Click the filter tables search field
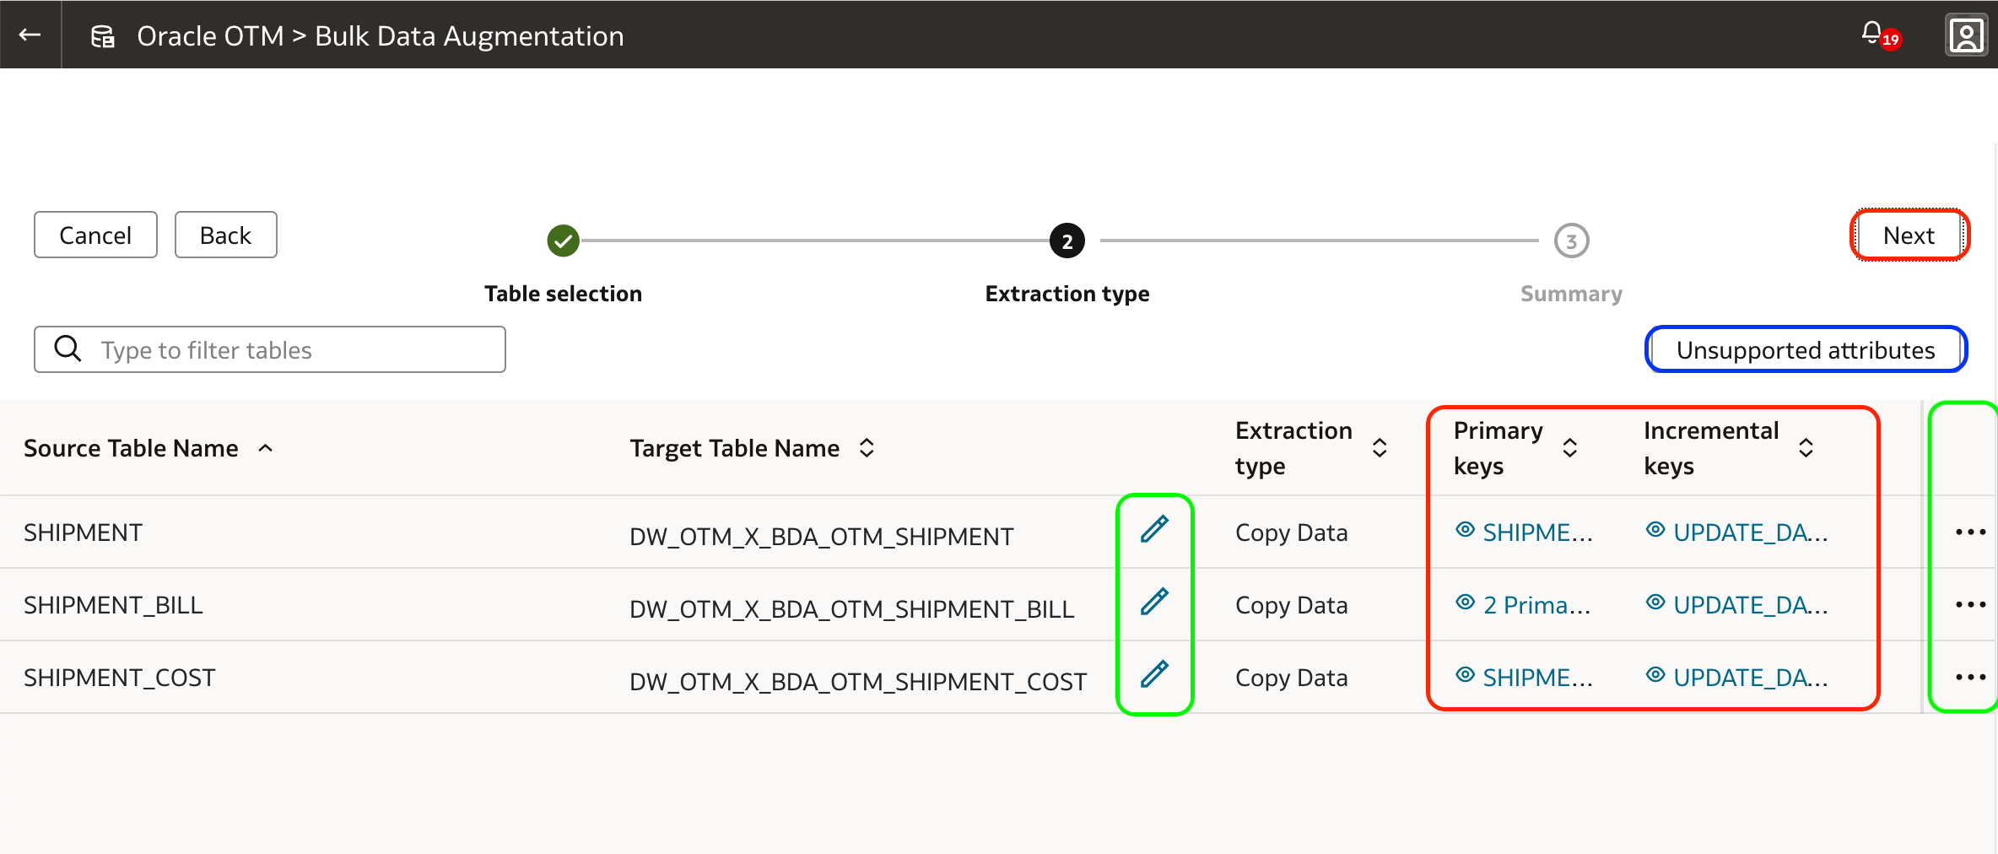Image resolution: width=1998 pixels, height=854 pixels. (287, 349)
